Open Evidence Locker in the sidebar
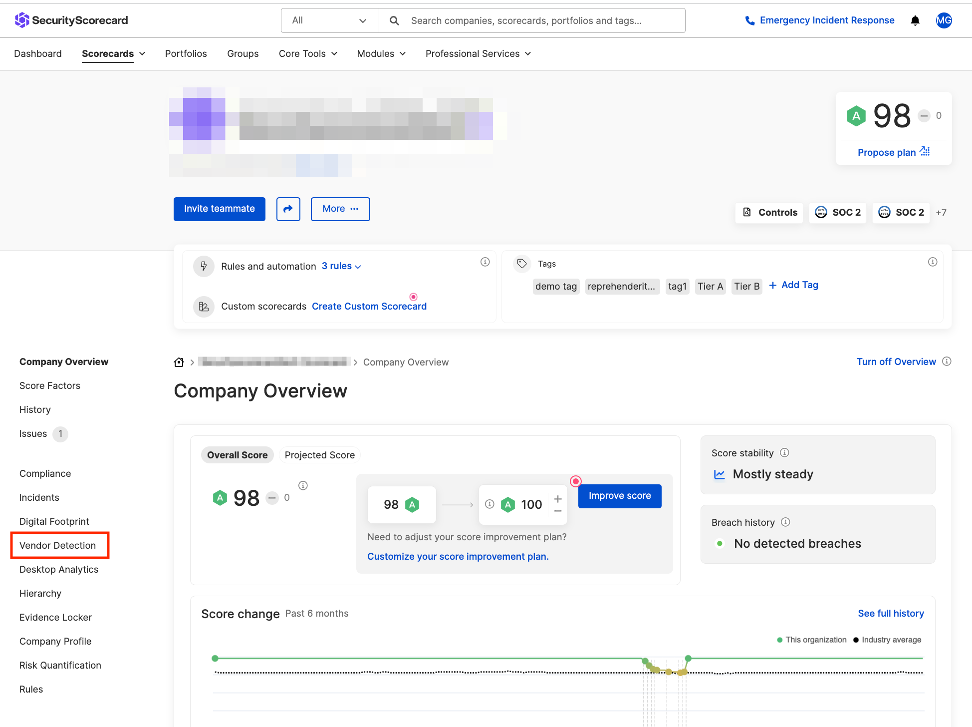Viewport: 972px width, 727px height. point(55,617)
